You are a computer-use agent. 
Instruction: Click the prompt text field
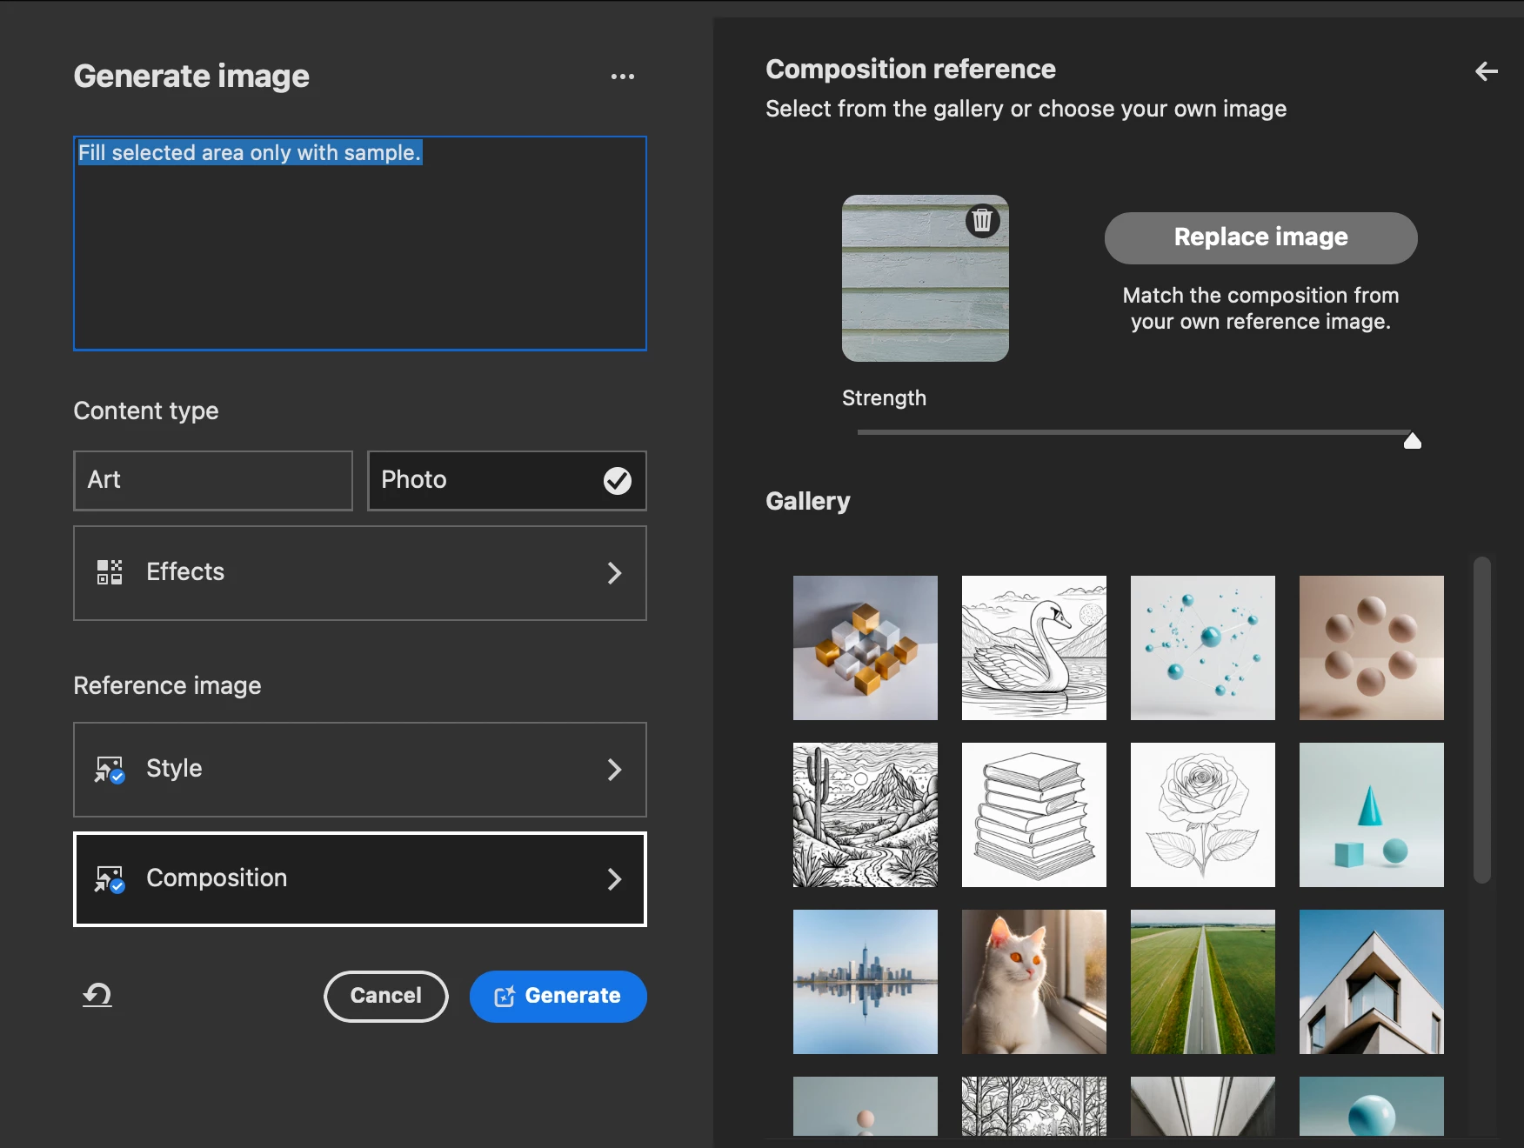click(x=360, y=244)
